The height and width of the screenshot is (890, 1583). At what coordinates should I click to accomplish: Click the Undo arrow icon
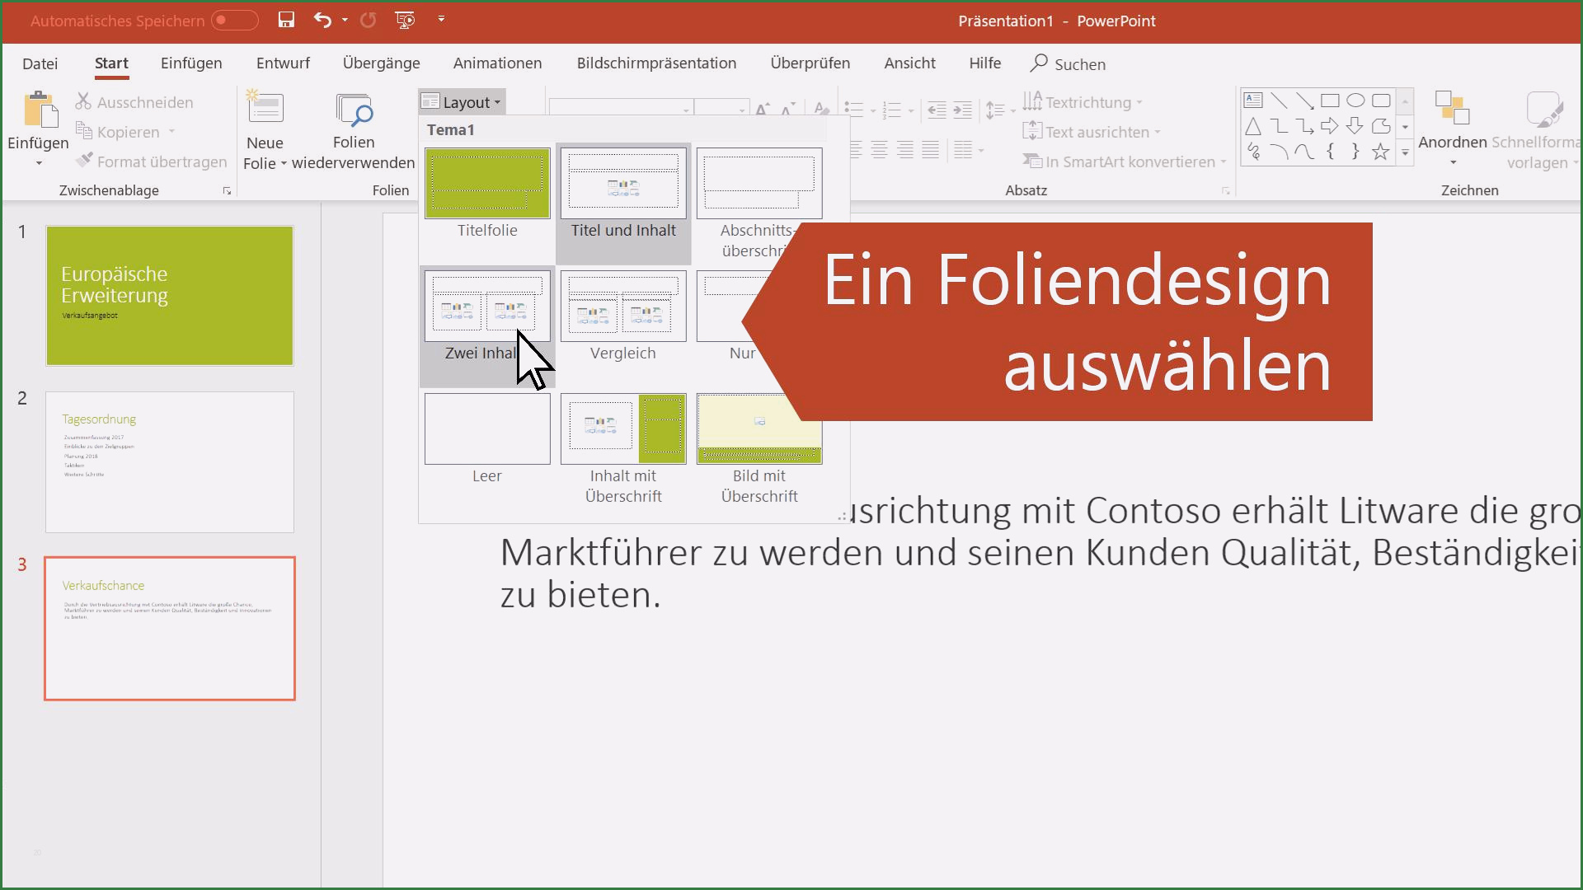322,20
